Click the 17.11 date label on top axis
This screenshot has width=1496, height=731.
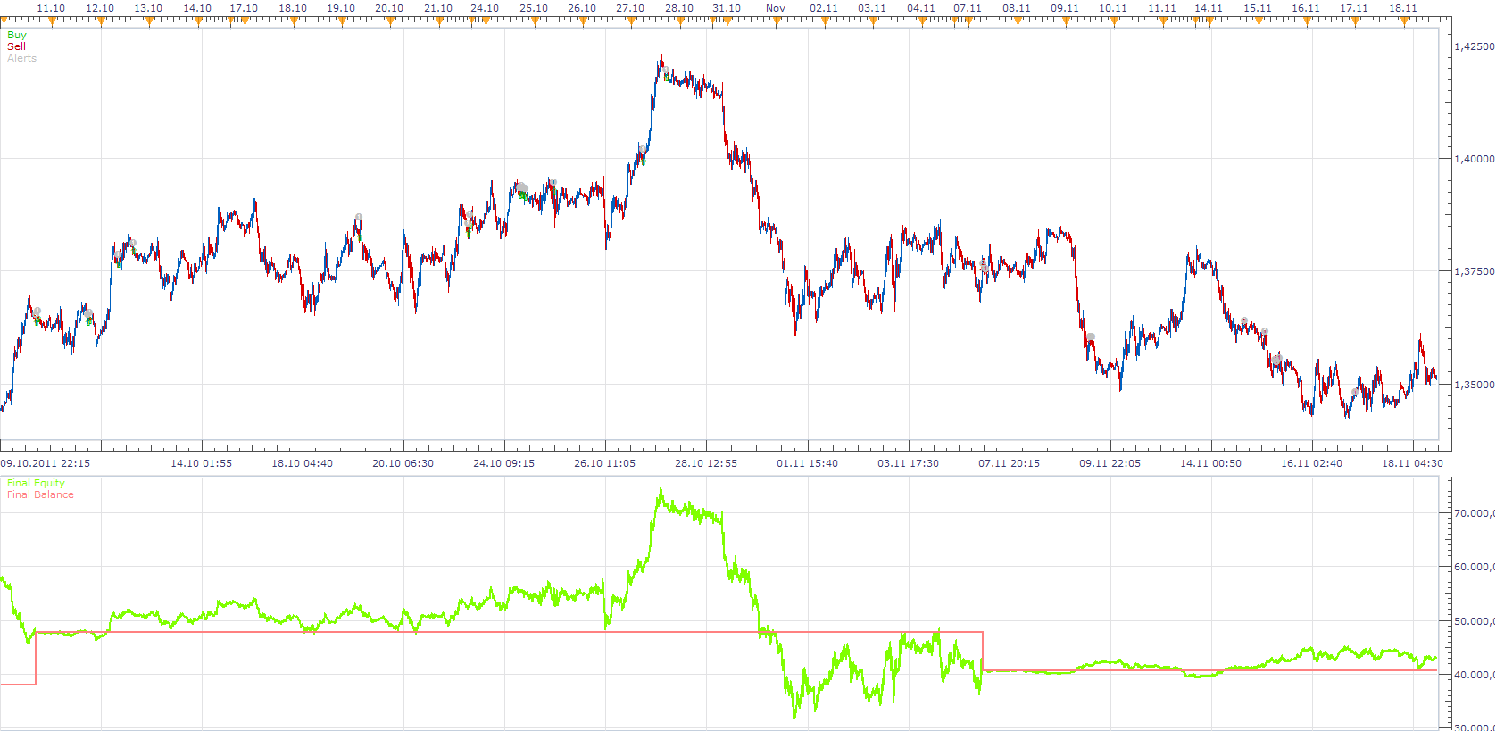[1354, 8]
